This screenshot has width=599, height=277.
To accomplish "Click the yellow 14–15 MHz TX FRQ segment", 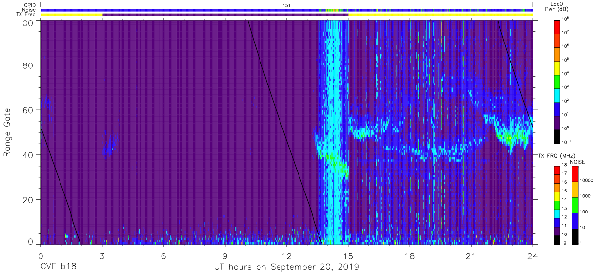I will pos(557,195).
